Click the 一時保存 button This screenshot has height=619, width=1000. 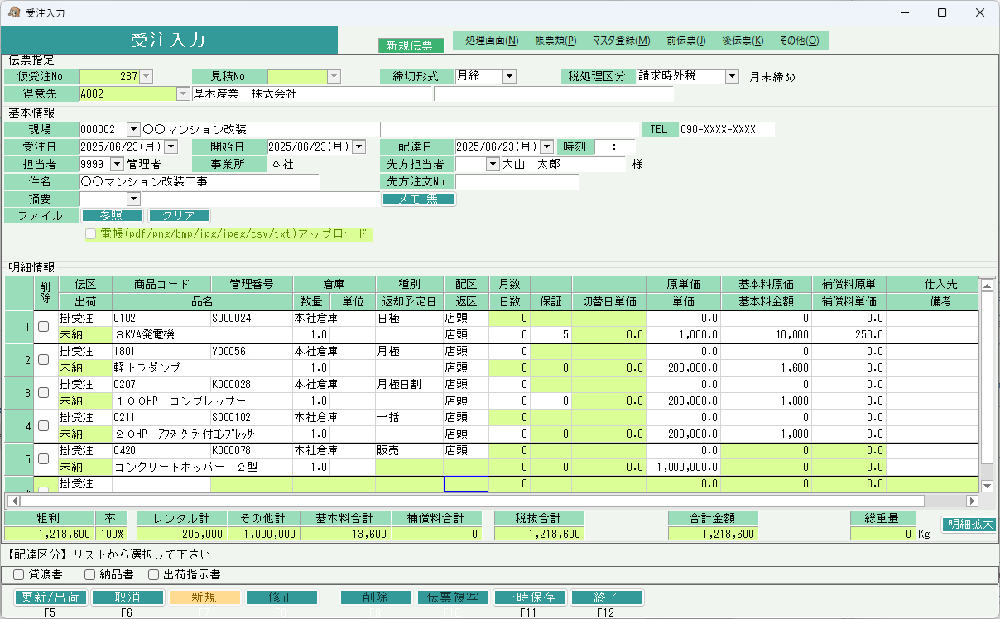(530, 597)
